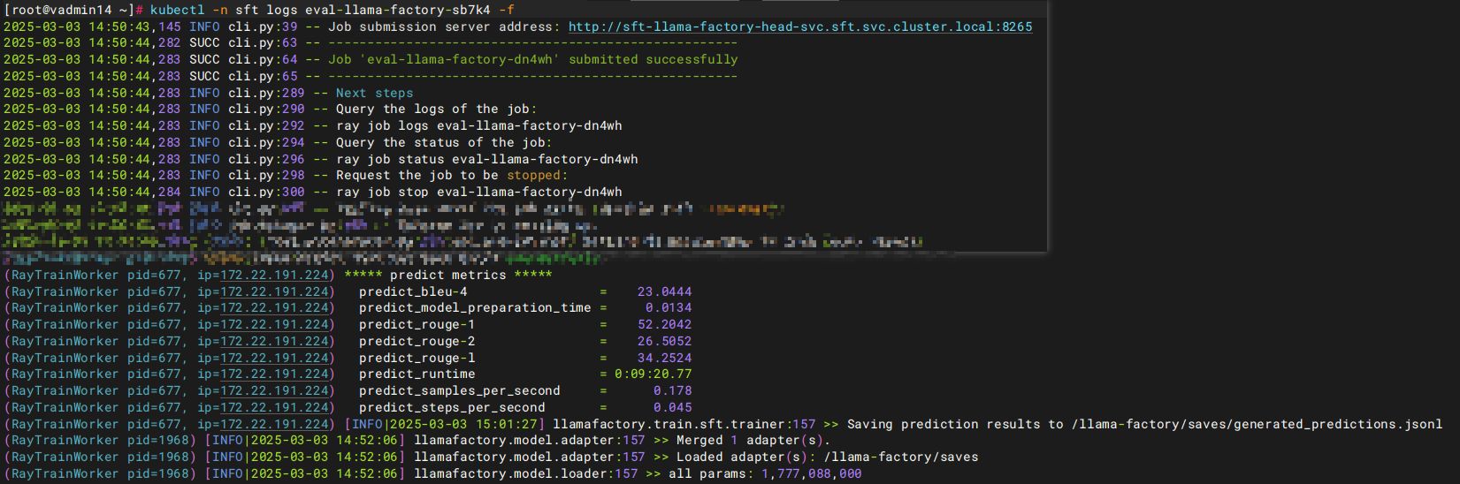
Task: Select 'Loaded adapter(s): /llama-factory/saves' message
Action: 827,457
